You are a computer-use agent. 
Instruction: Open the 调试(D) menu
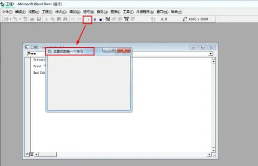[75, 12]
